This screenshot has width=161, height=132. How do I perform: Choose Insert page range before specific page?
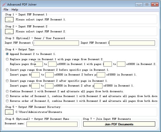(7, 70)
